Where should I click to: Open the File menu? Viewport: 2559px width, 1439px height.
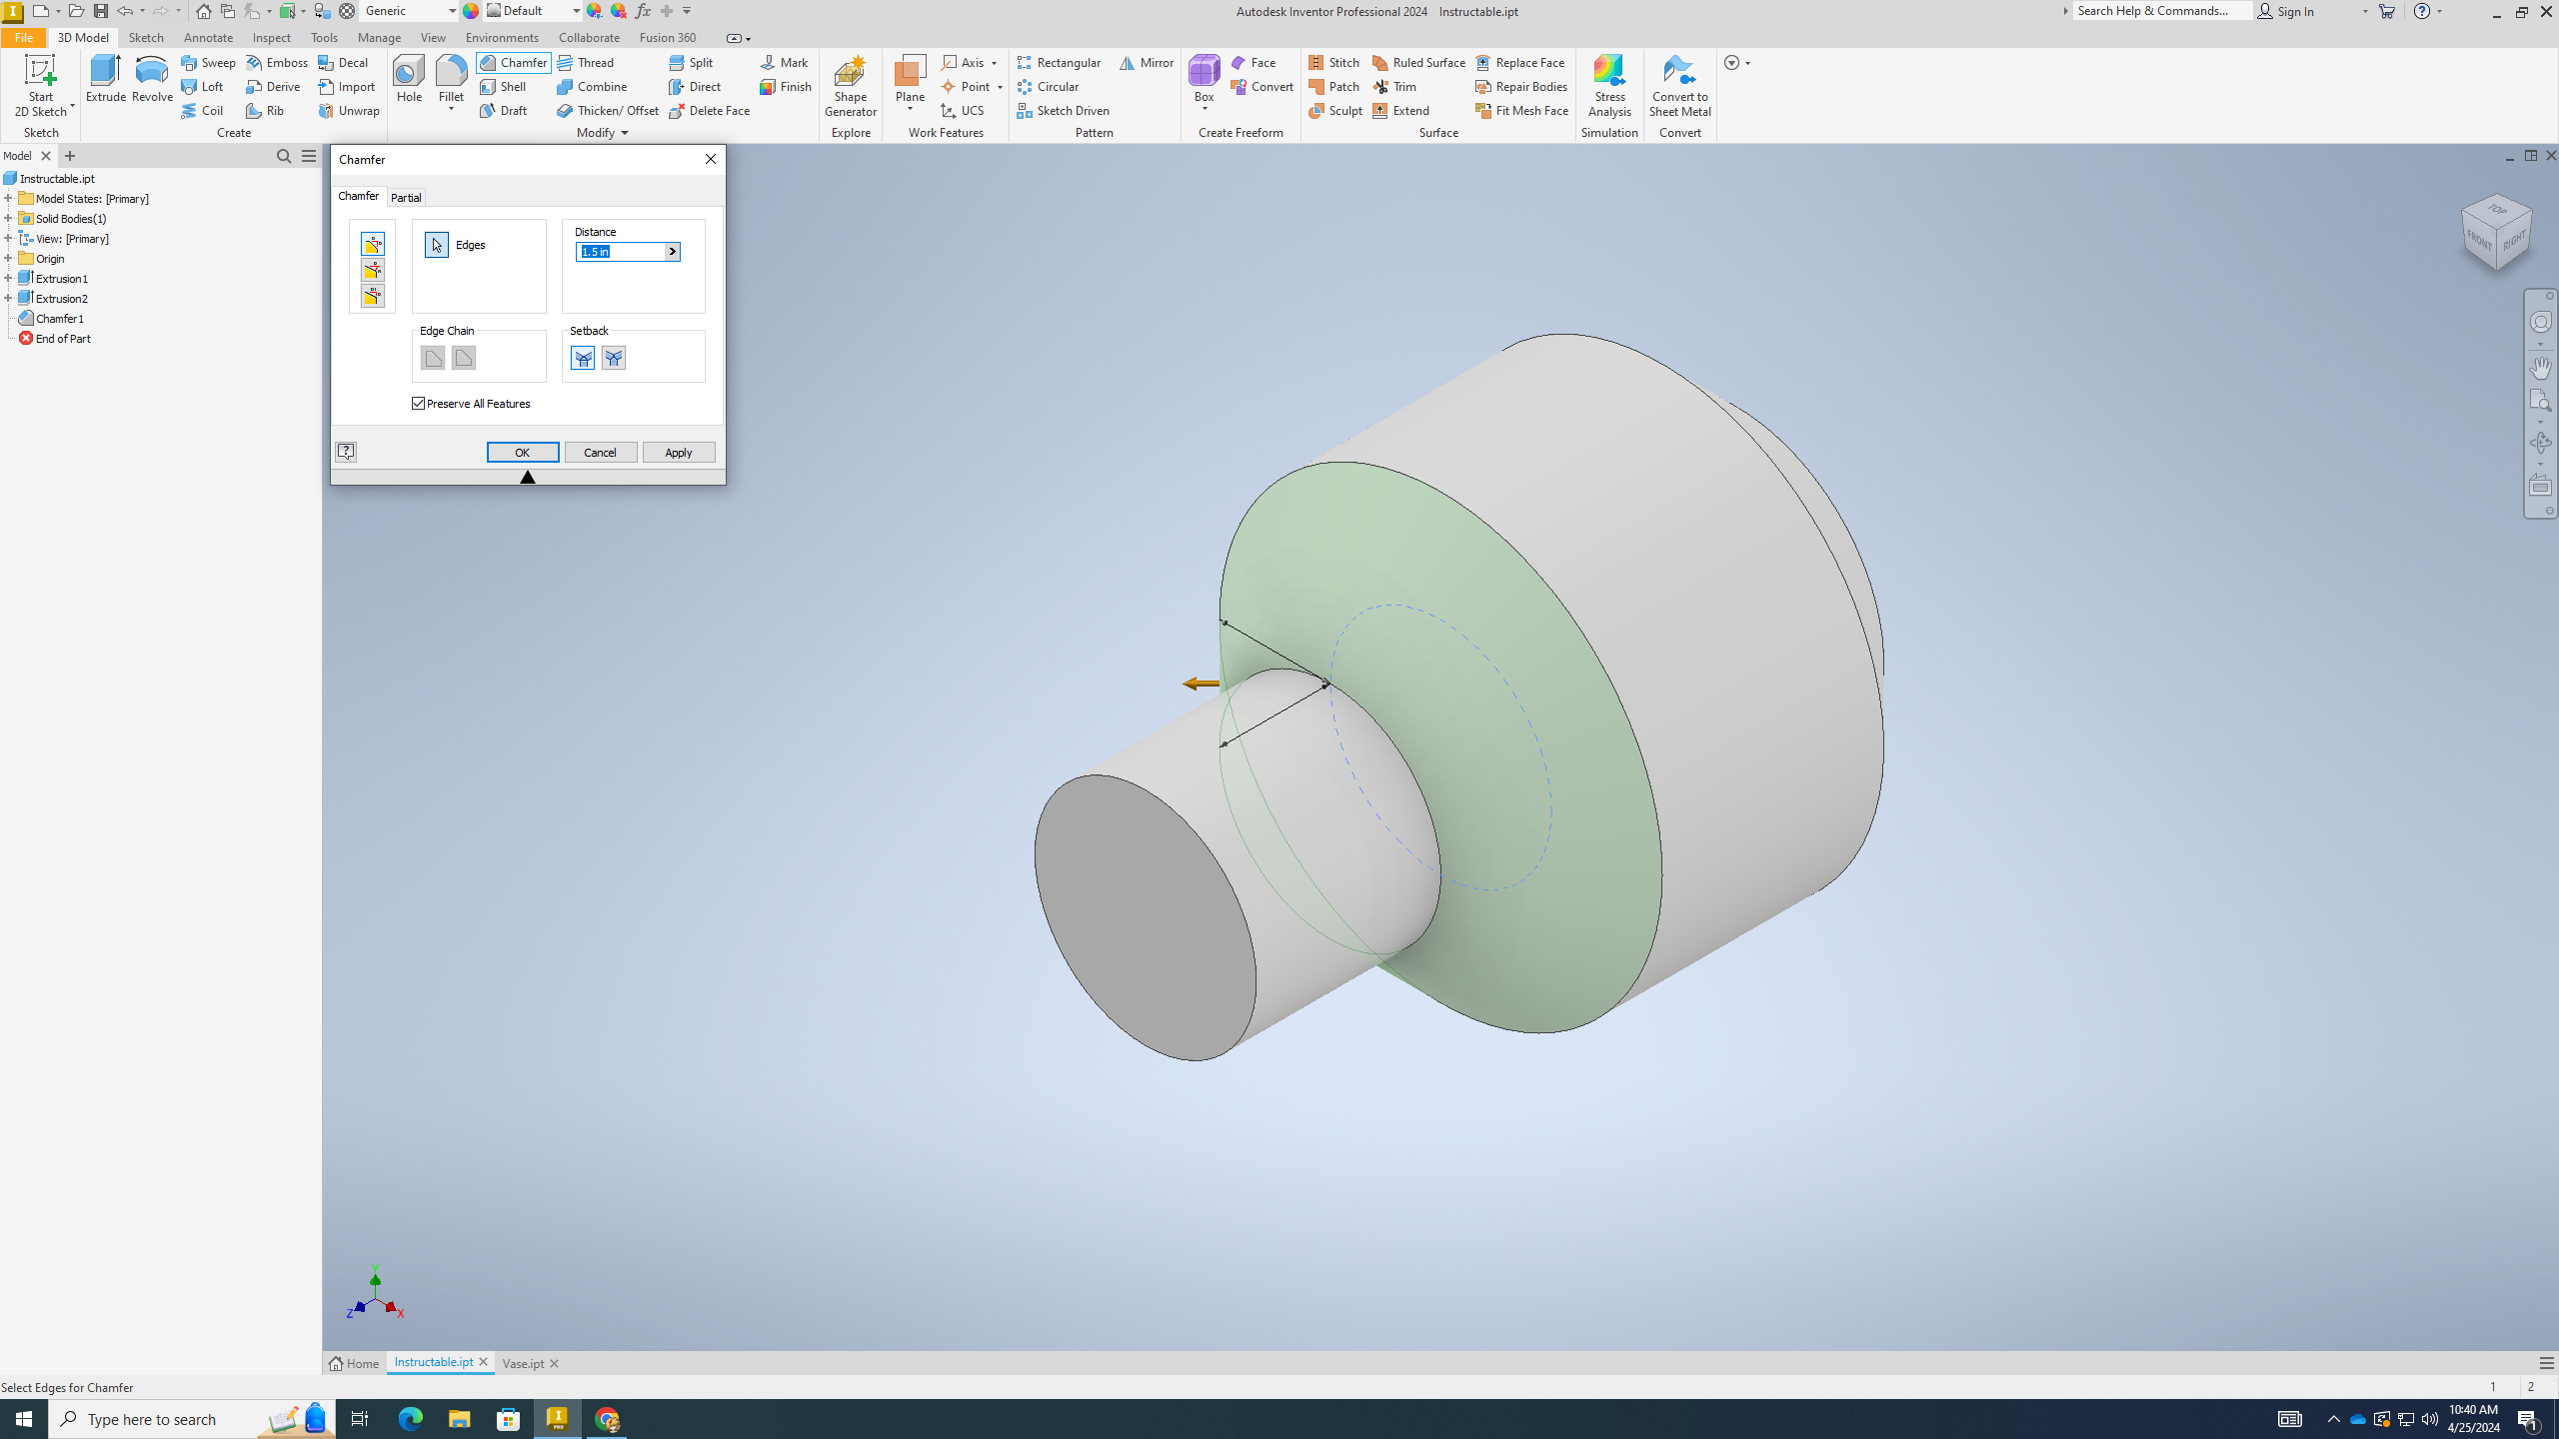(23, 37)
